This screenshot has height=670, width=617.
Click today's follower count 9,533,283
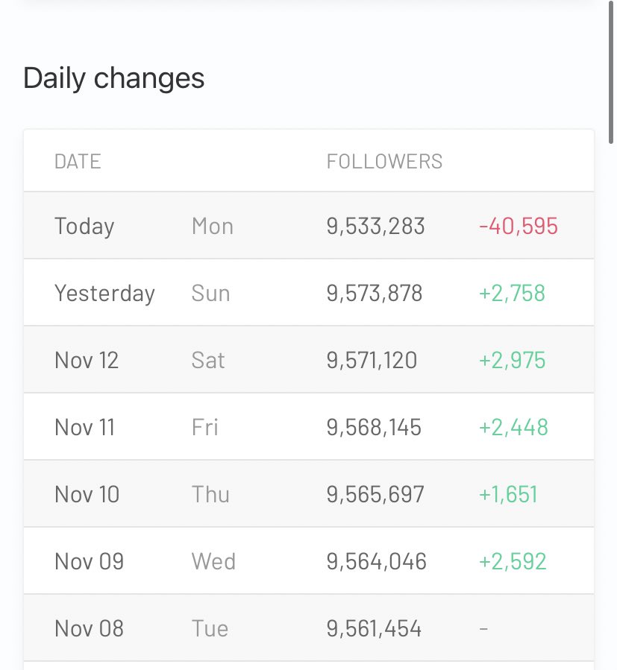375,226
